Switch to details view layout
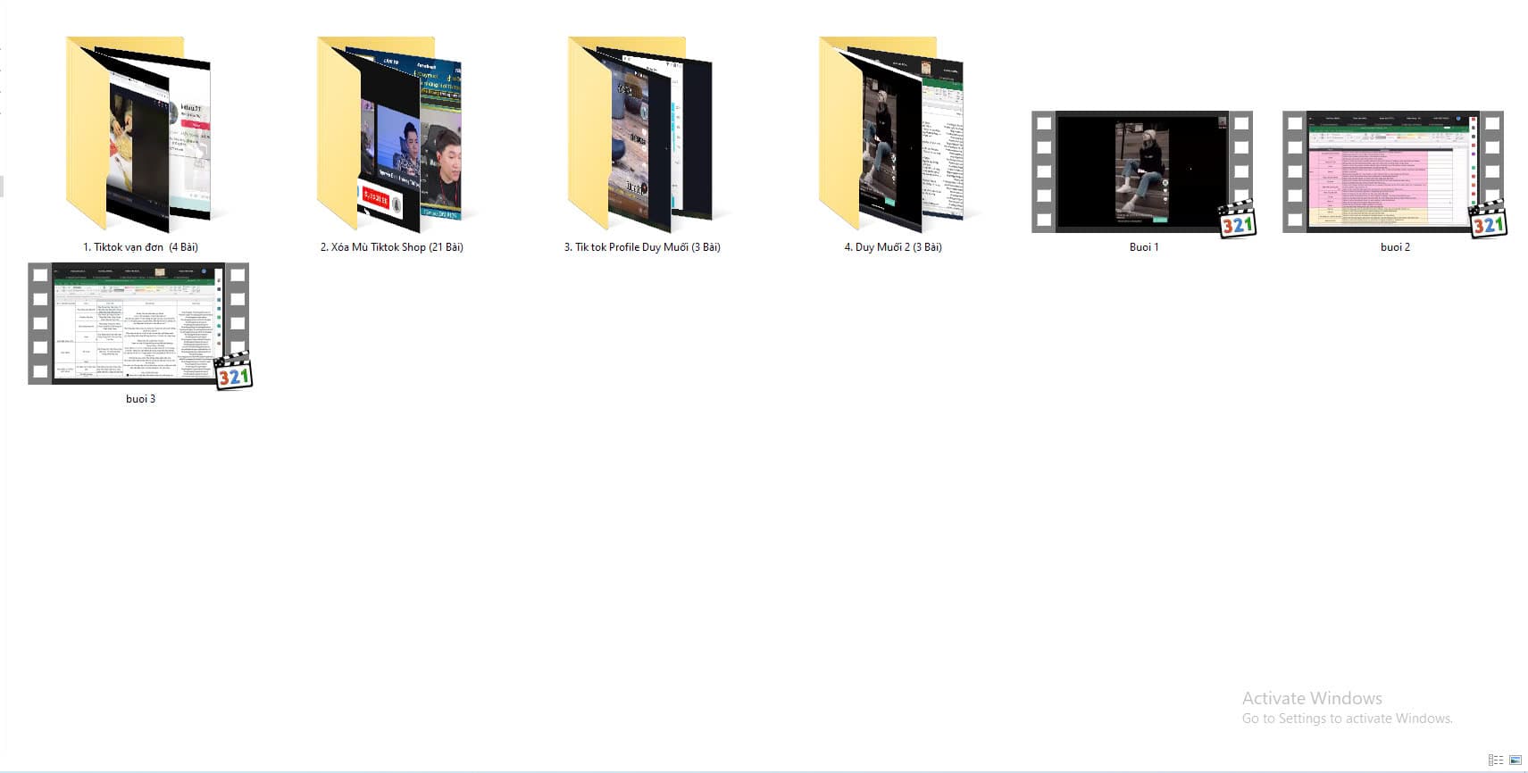 1496,760
